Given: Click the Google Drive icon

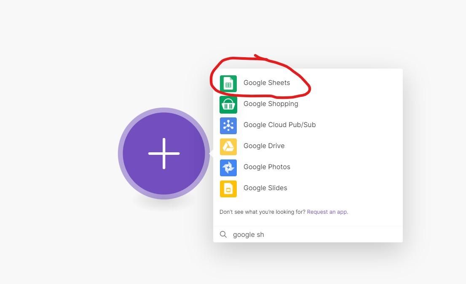Looking at the screenshot, I should pyautogui.click(x=228, y=147).
